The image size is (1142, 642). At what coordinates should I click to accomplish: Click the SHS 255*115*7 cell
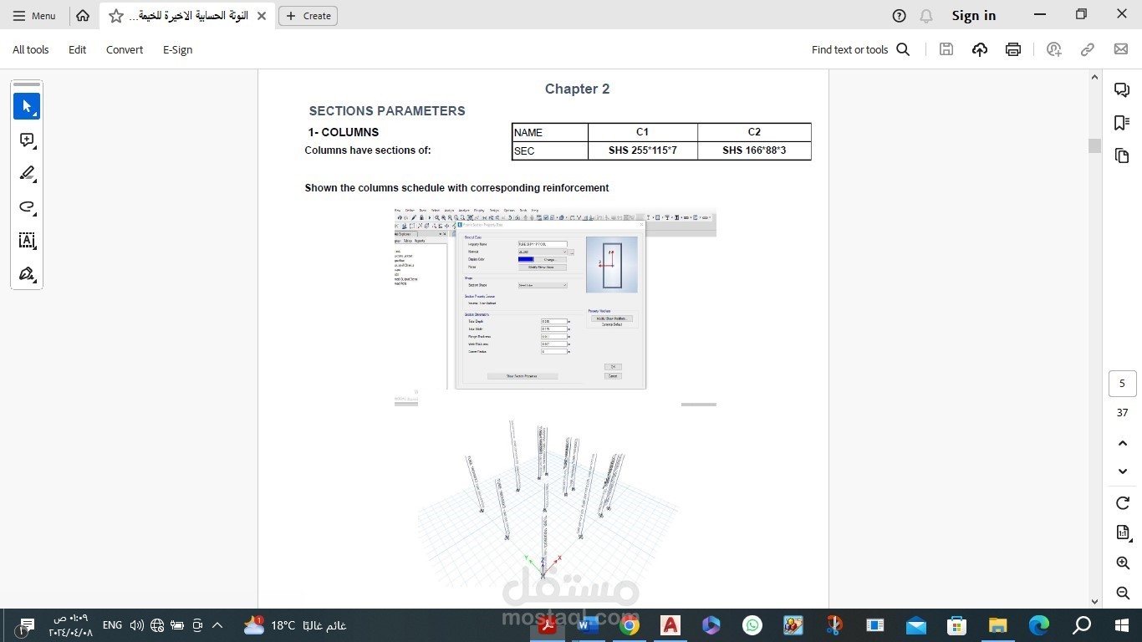point(642,150)
